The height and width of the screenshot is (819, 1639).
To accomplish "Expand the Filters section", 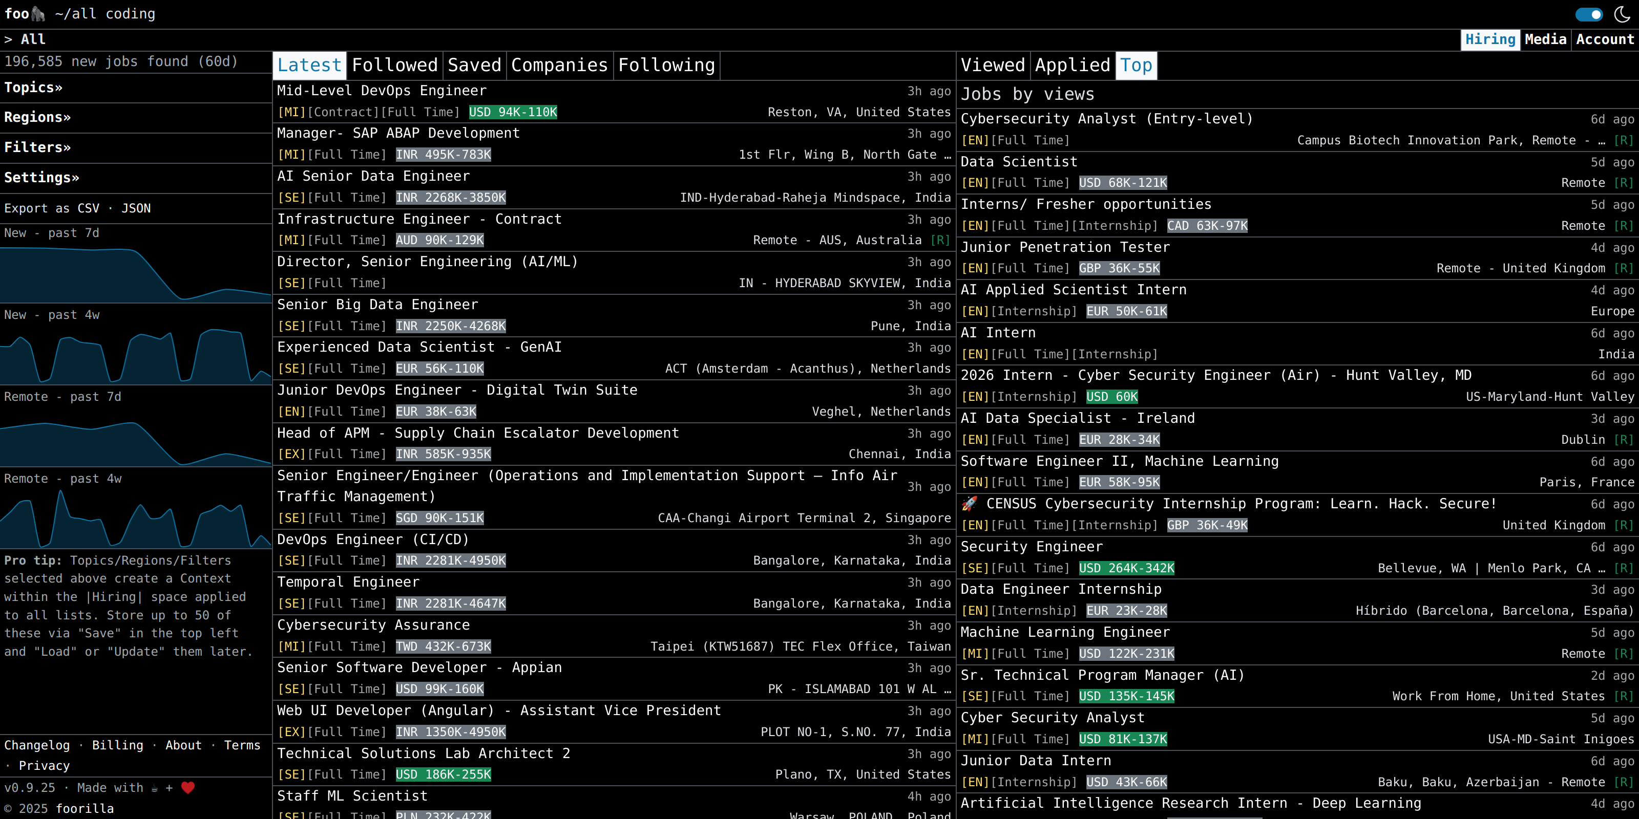I will click(x=37, y=147).
